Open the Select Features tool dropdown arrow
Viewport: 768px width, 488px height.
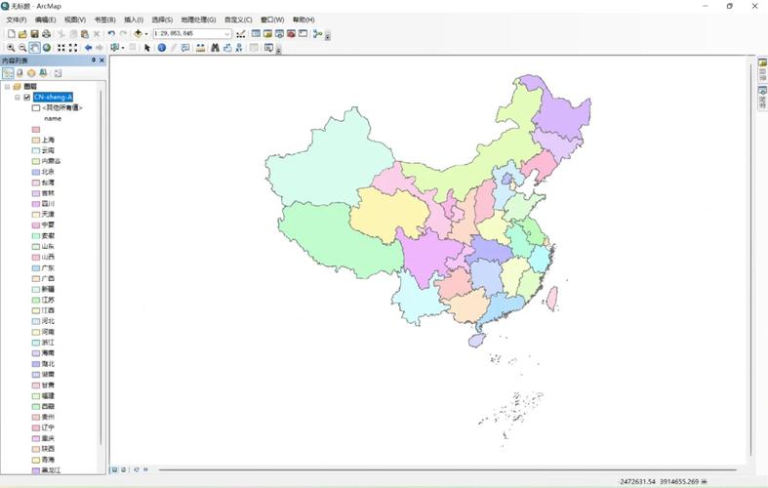[x=122, y=48]
